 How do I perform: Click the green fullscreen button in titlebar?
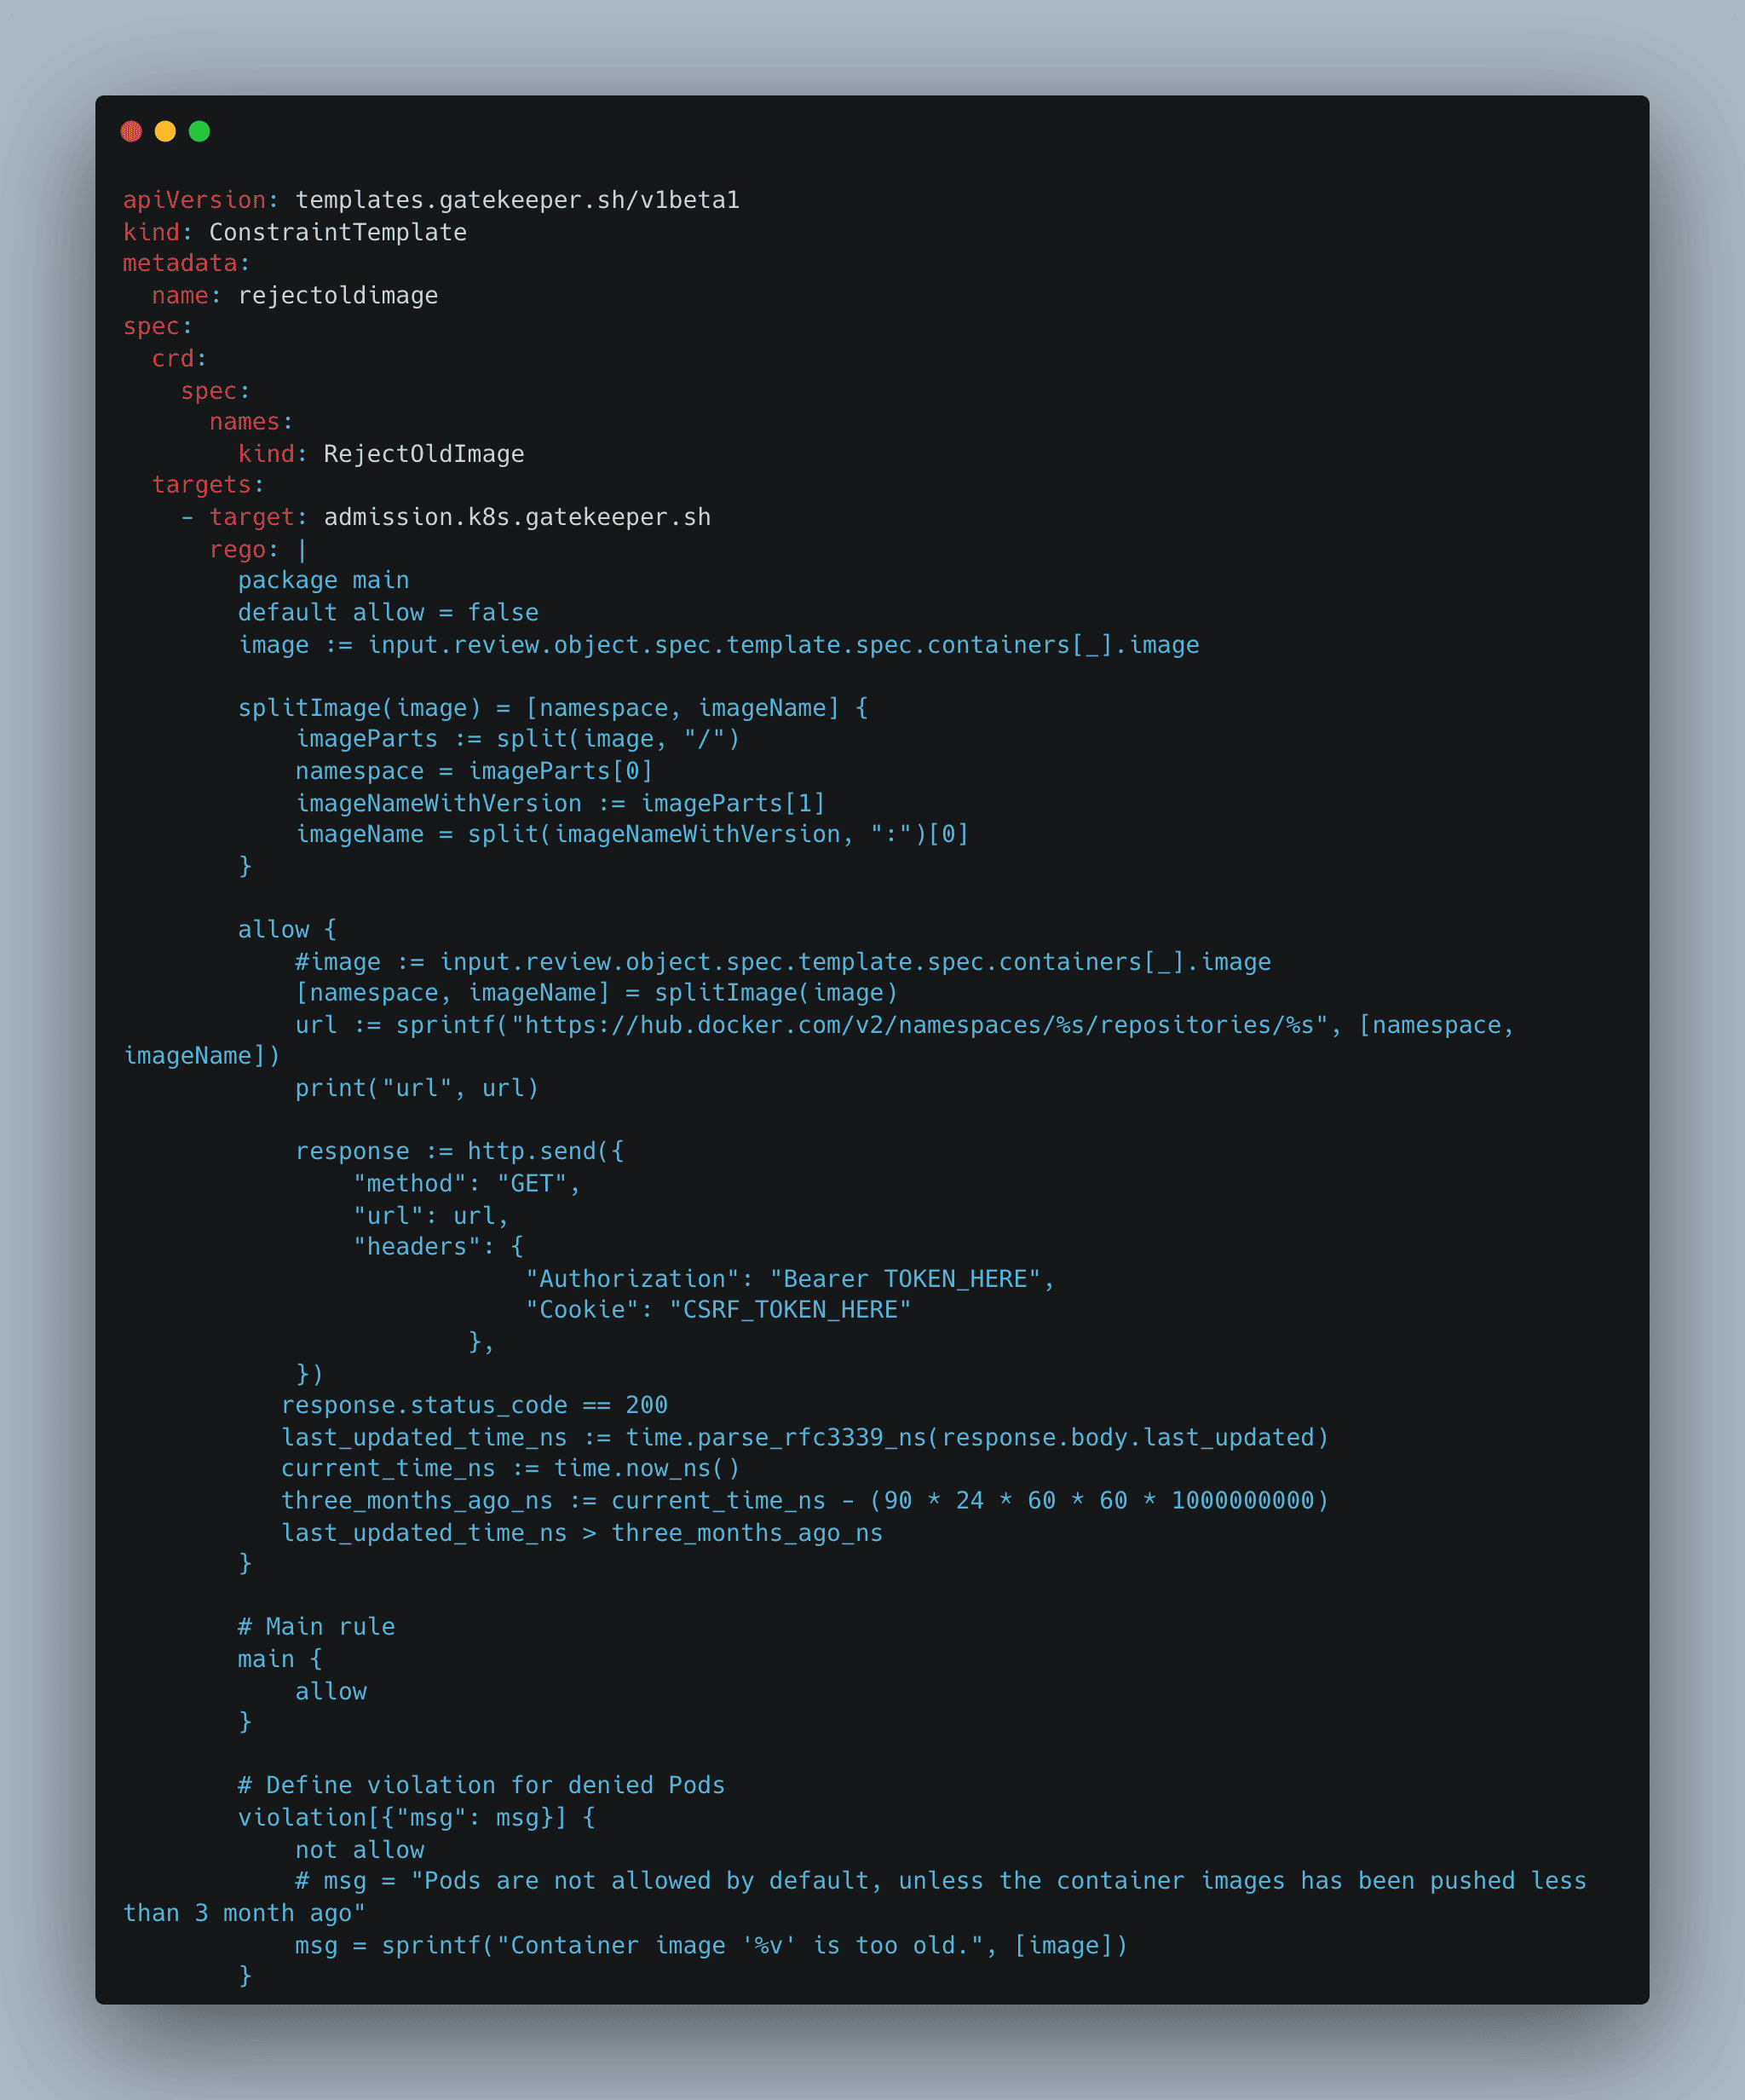[197, 130]
